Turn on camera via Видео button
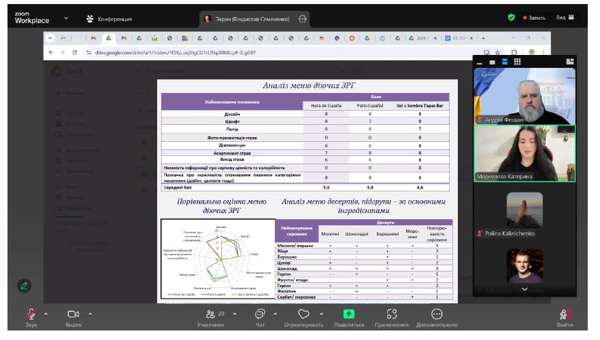The width and height of the screenshot is (600, 340). point(73,314)
